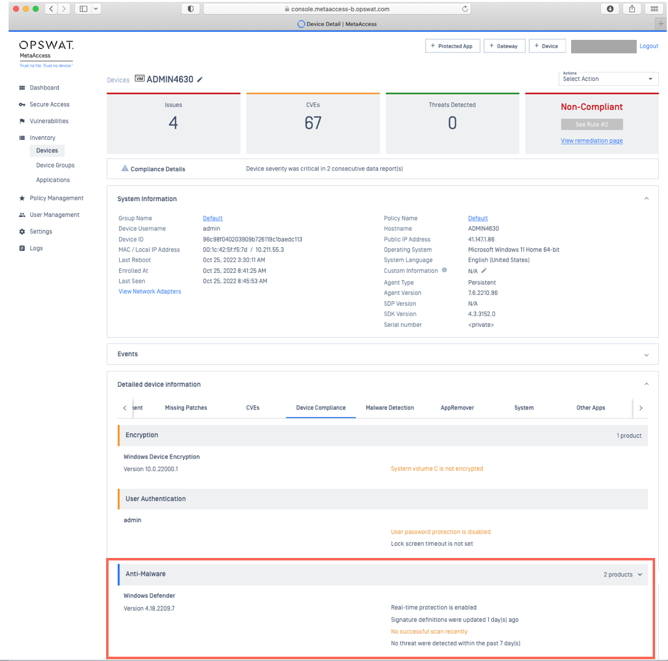The height and width of the screenshot is (661, 668).
Task: Go forward using Safari forward arrow
Action: pos(64,9)
